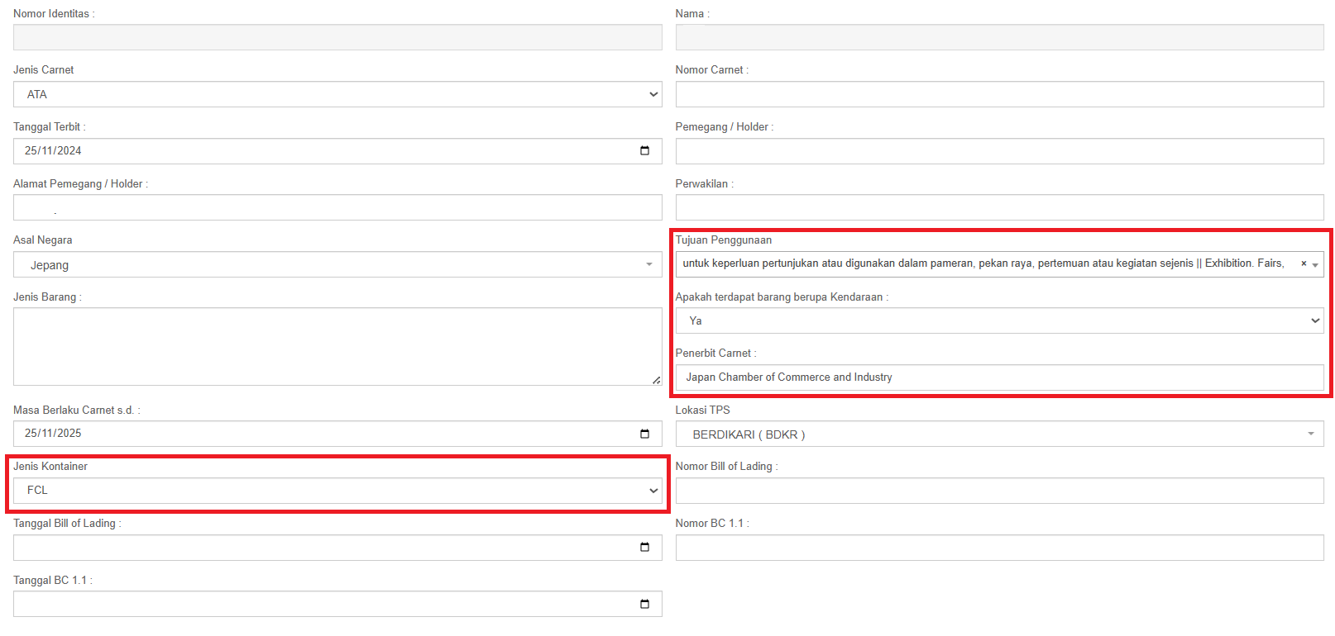The width and height of the screenshot is (1335, 636).
Task: Click the Penerbit Carnet field
Action: tap(999, 377)
